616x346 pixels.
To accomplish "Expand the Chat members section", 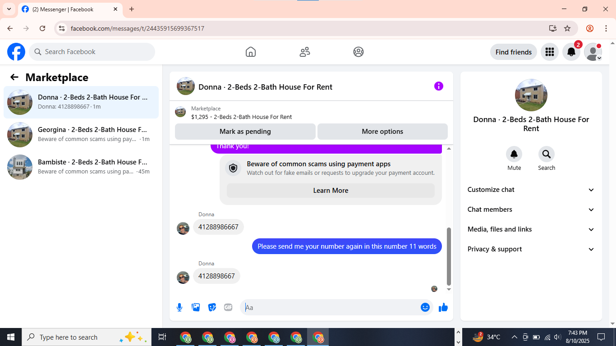I will (531, 209).
